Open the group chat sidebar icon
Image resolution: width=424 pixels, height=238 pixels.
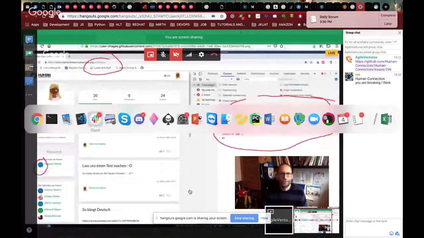29,40
